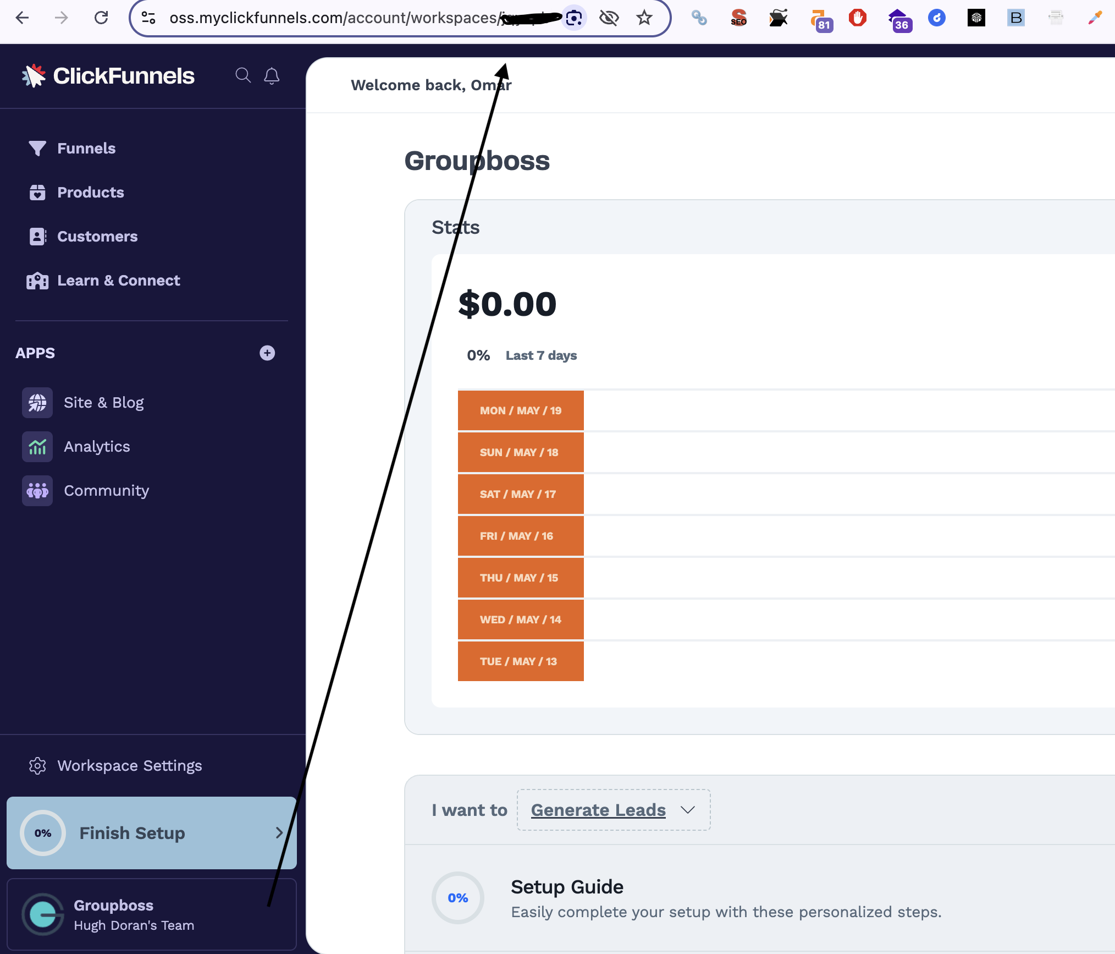Click the ClickFunnels logo
The height and width of the screenshot is (954, 1115).
(x=108, y=76)
